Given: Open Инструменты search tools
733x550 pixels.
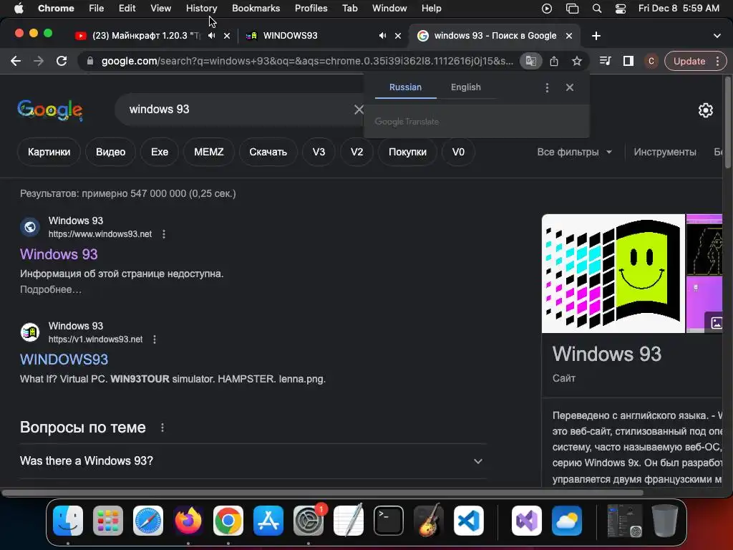Looking at the screenshot, I should (665, 152).
